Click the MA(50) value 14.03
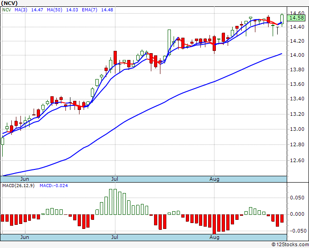 (72, 10)
